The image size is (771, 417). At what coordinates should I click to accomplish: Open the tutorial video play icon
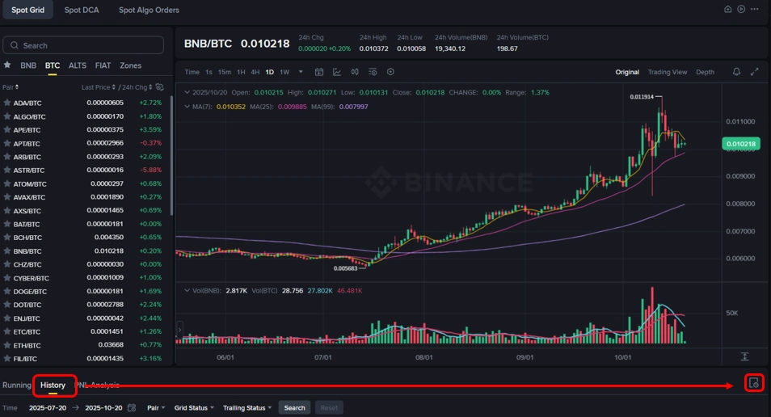741,10
